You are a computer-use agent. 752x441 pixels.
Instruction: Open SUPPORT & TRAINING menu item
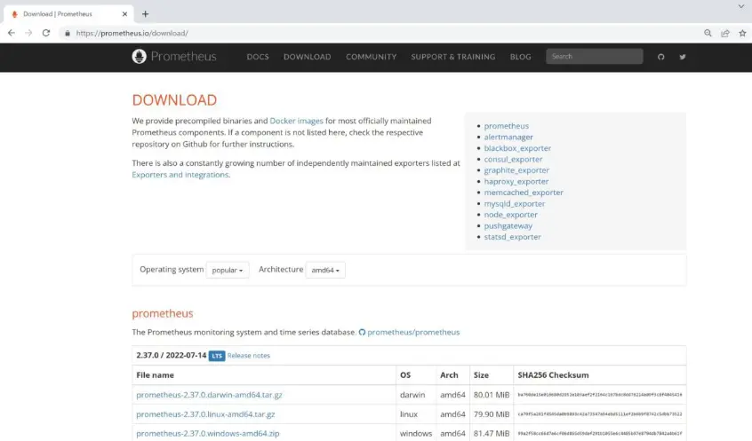[452, 57]
